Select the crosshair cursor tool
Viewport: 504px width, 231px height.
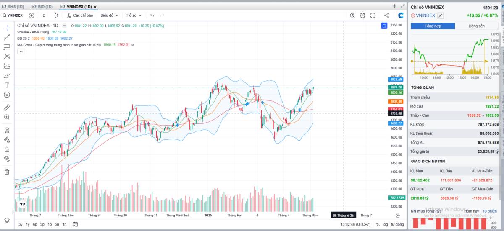(x=7, y=28)
